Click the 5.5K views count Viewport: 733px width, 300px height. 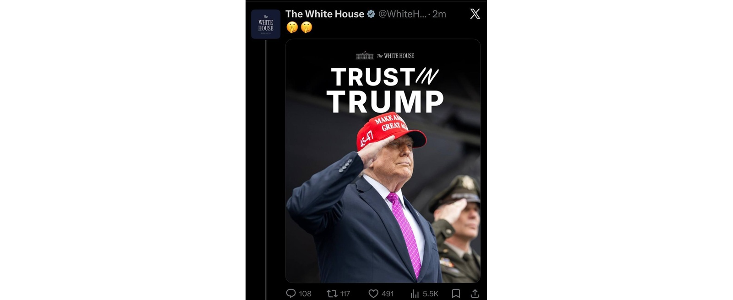tap(431, 294)
